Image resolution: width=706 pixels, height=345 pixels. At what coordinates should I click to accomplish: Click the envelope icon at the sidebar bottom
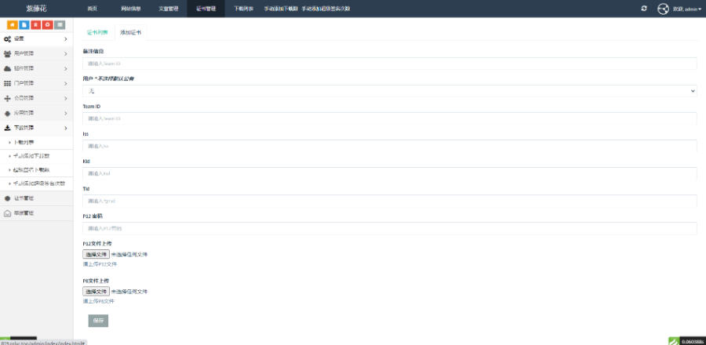point(8,213)
